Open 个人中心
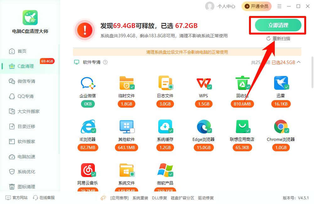 pyautogui.click(x=226, y=6)
